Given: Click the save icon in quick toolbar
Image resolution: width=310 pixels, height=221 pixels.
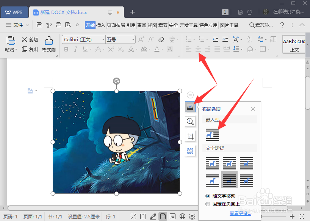Looking at the screenshot, I should (39, 25).
